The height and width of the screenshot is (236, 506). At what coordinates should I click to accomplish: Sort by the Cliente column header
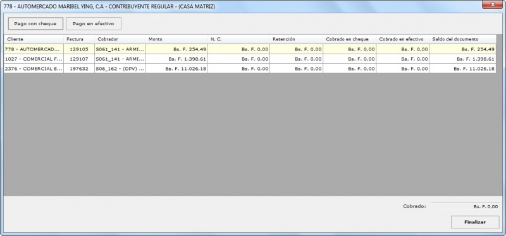pyautogui.click(x=34, y=39)
